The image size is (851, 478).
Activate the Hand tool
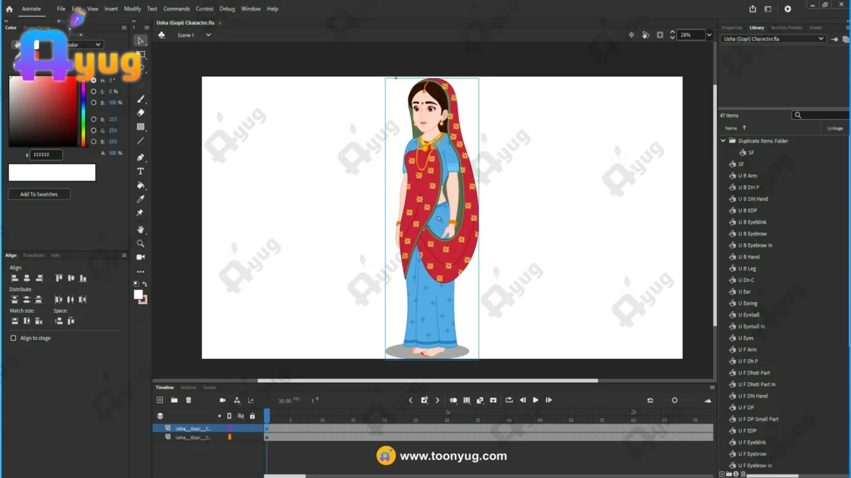tap(141, 230)
